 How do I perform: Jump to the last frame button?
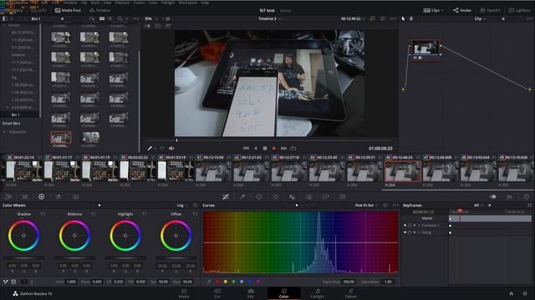[283, 148]
